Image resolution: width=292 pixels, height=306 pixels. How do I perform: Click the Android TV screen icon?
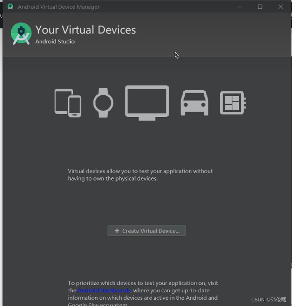147,103
